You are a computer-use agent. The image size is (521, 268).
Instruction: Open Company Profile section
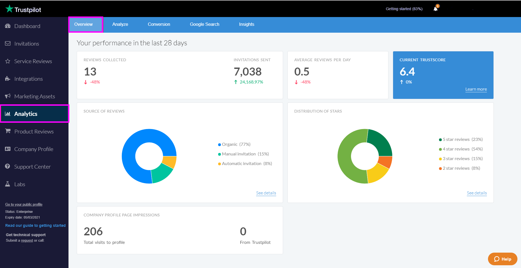pyautogui.click(x=34, y=149)
